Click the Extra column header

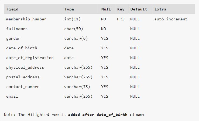(x=160, y=9)
